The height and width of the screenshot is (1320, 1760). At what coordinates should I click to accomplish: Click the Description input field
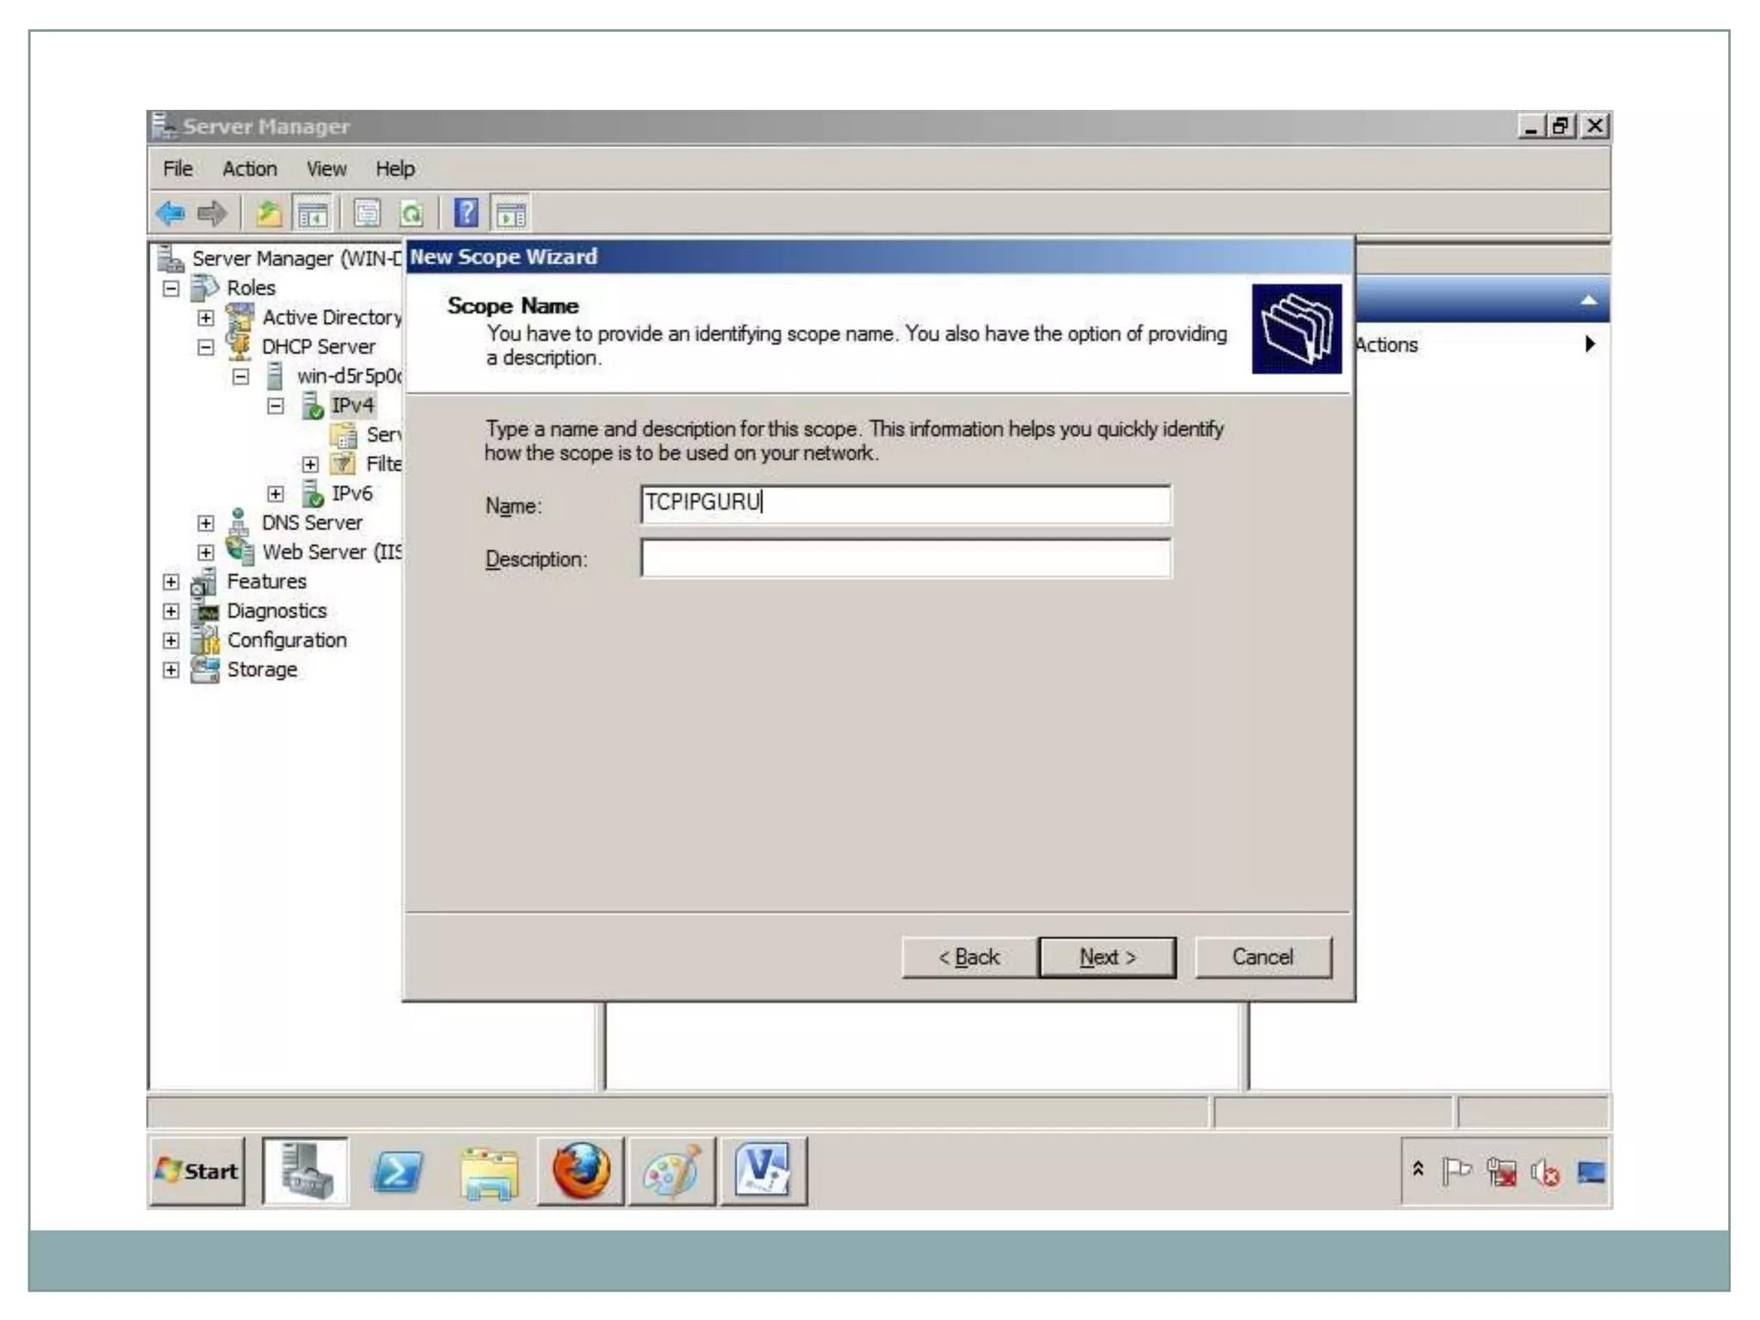(906, 559)
